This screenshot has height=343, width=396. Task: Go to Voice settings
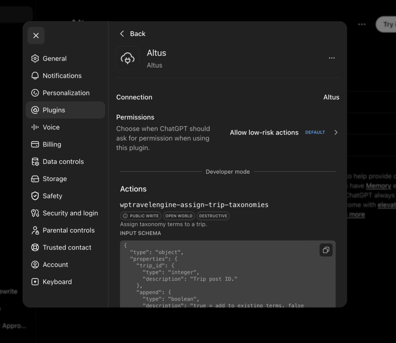[65, 127]
